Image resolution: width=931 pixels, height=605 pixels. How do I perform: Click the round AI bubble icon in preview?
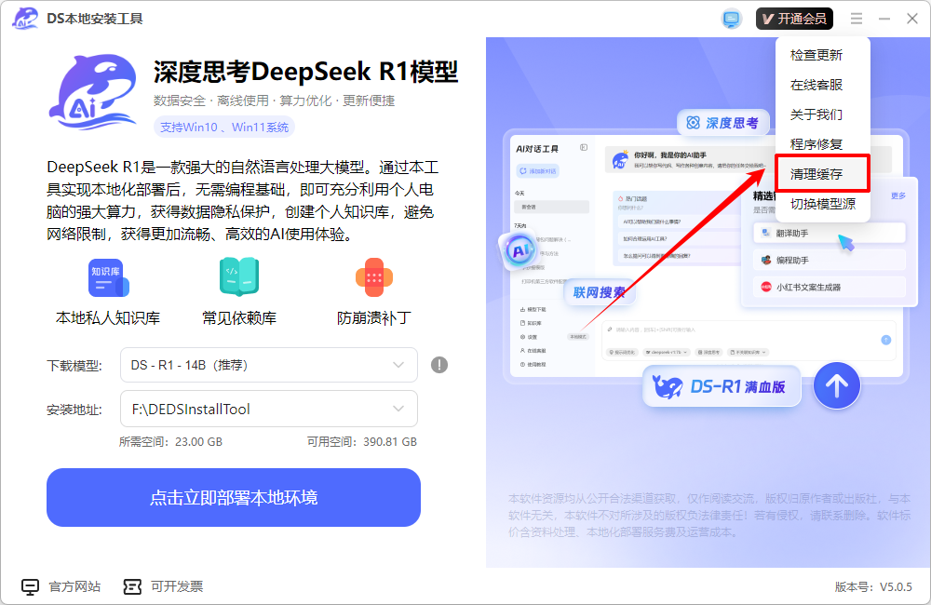pos(520,250)
